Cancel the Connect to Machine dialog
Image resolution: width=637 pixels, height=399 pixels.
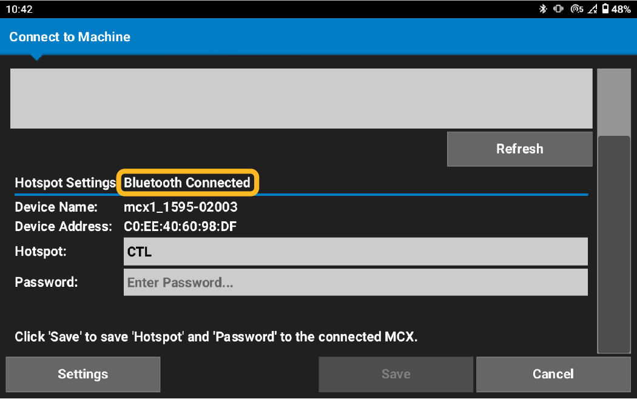tap(553, 374)
